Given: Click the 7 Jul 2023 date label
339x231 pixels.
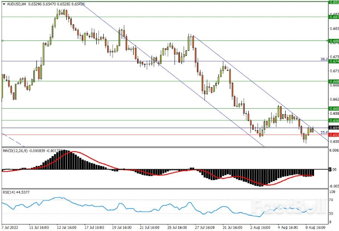Looking at the screenshot, I should click(x=11, y=226).
